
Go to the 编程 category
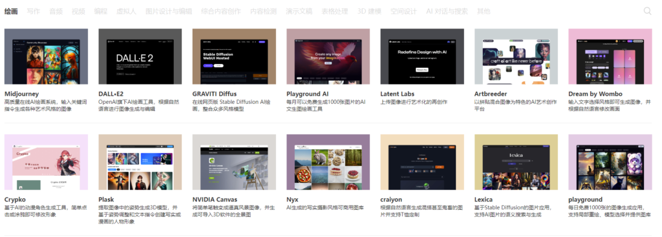pyautogui.click(x=100, y=12)
